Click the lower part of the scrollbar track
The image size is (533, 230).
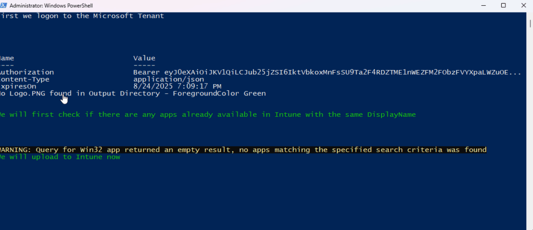(529, 182)
